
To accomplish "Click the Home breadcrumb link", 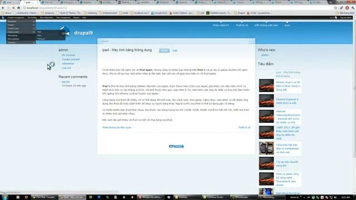I will pyautogui.click(x=105, y=41).
